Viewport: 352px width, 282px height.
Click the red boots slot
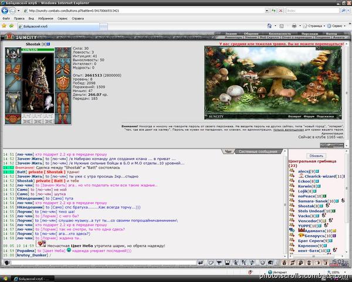[63, 119]
